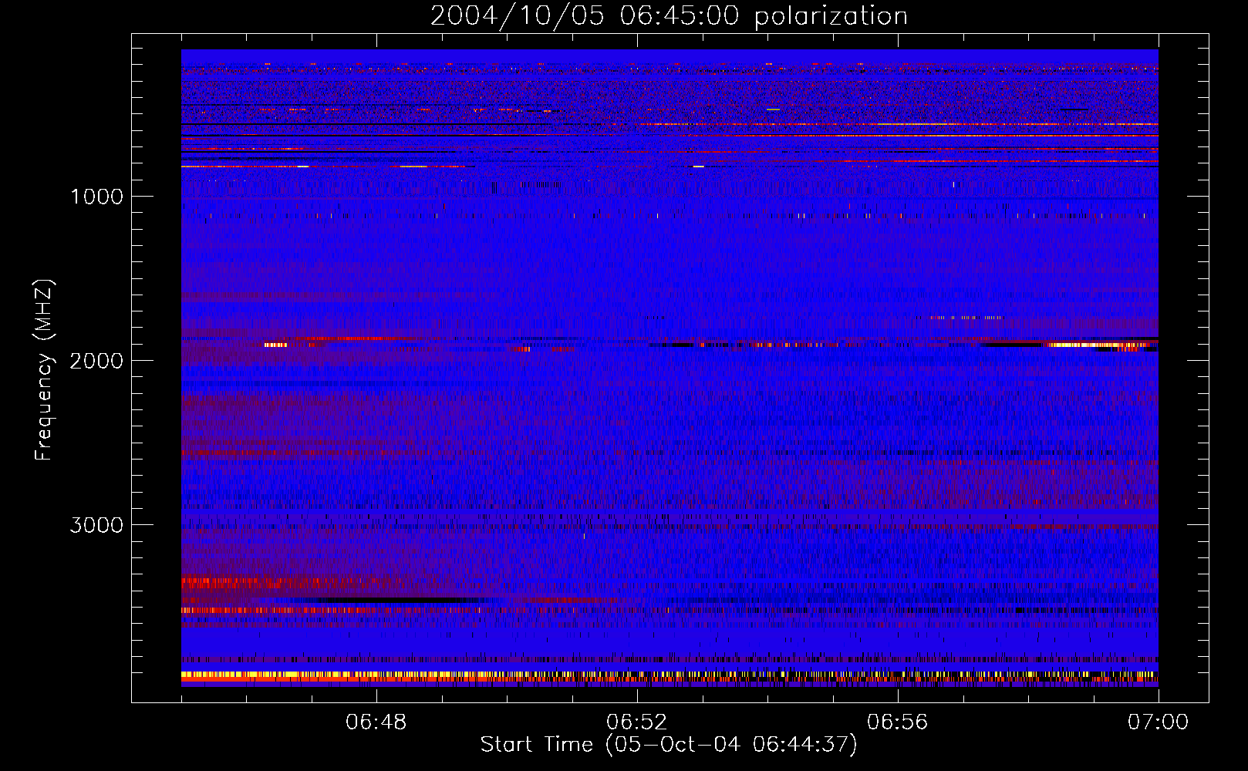Select the 07:00 time tick label
The height and width of the screenshot is (771, 1248).
tap(1159, 722)
